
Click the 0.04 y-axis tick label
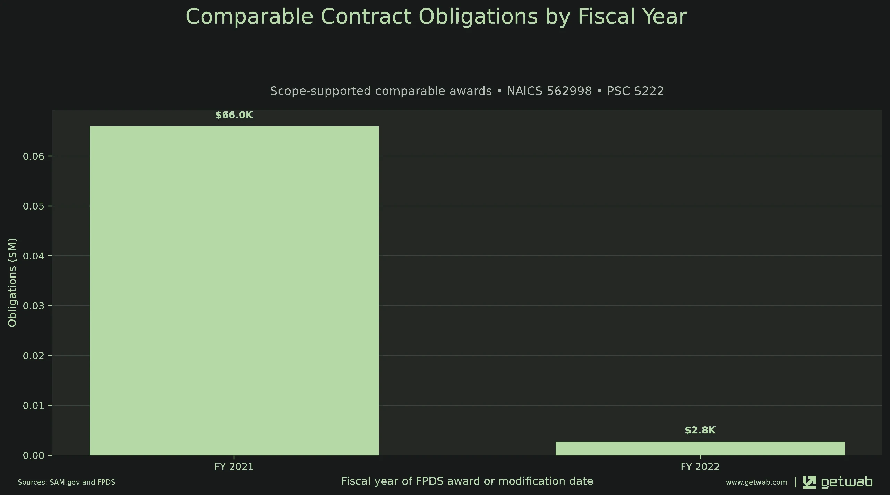click(x=34, y=256)
